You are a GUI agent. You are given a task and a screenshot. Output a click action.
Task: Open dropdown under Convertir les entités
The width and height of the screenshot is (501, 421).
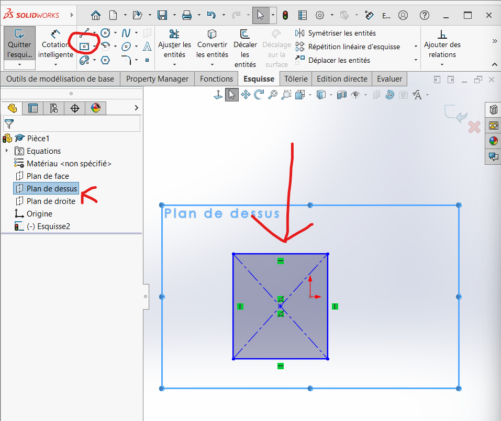(212, 64)
